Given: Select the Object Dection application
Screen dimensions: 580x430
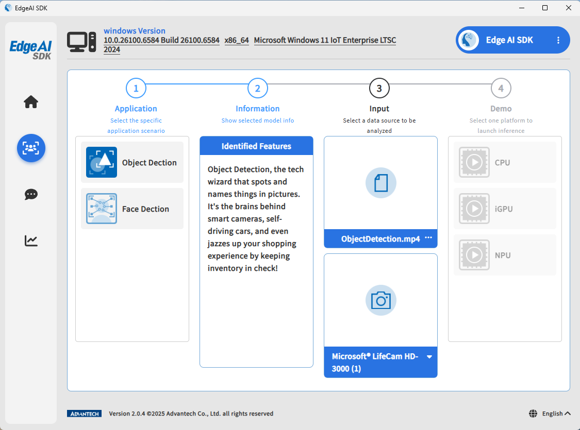Looking at the screenshot, I should [132, 162].
